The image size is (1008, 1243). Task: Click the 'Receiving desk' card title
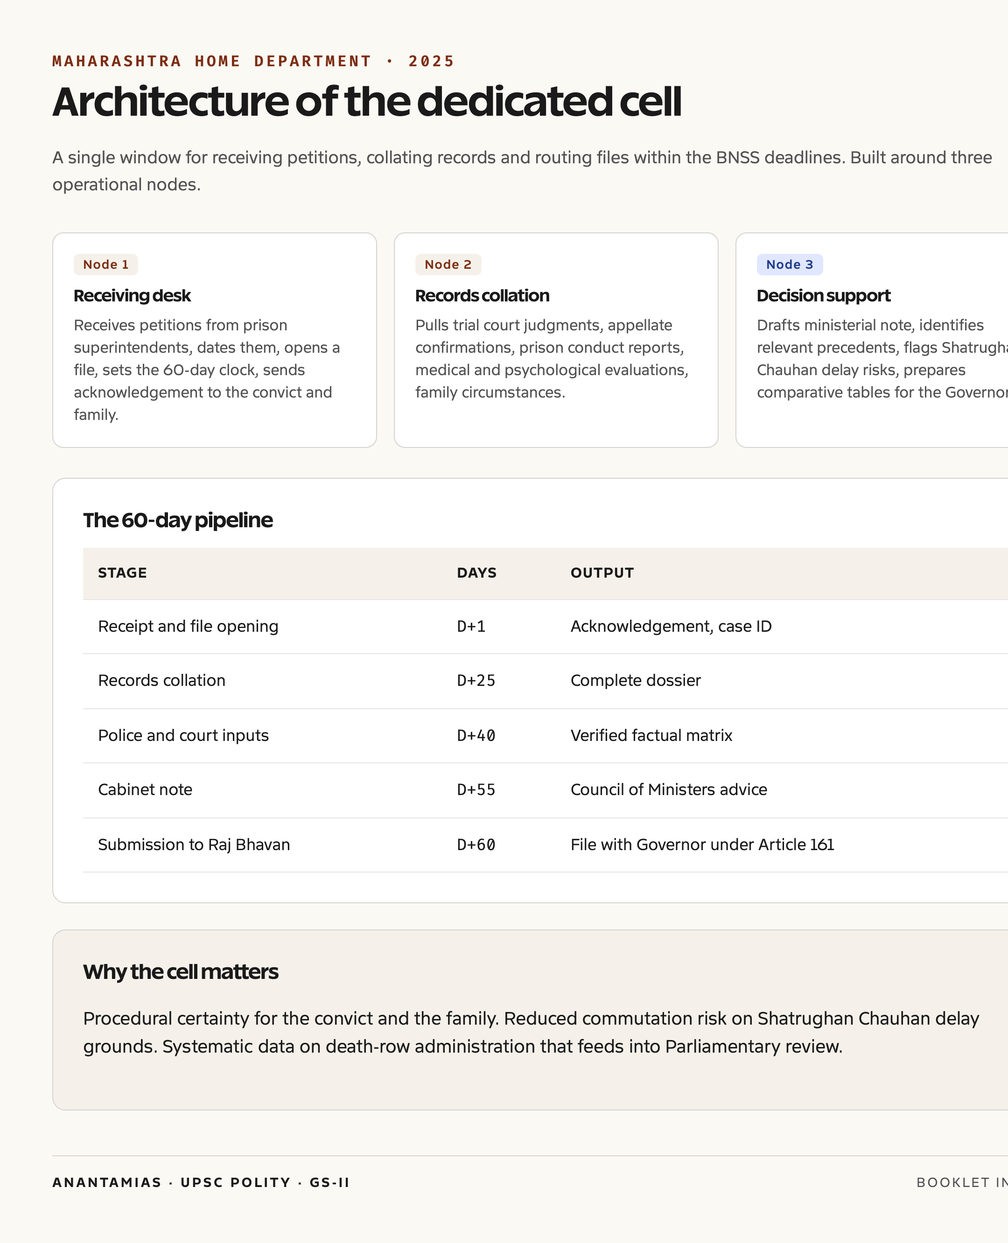point(132,295)
